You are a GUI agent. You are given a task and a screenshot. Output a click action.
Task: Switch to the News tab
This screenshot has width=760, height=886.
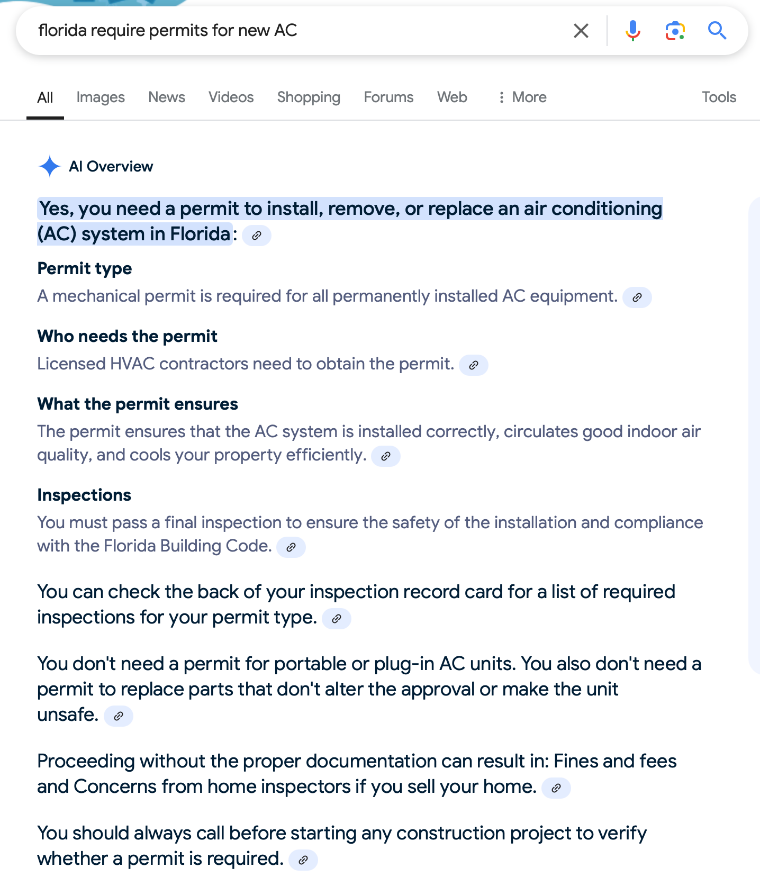167,97
